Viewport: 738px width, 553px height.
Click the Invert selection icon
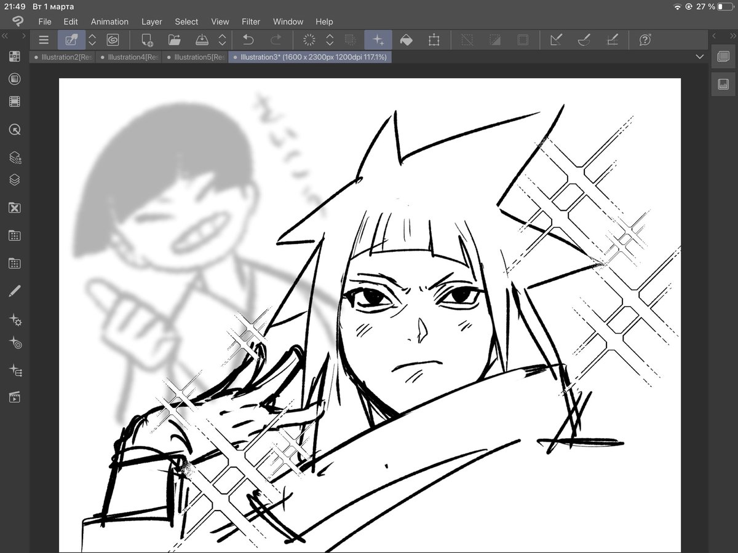coord(495,40)
